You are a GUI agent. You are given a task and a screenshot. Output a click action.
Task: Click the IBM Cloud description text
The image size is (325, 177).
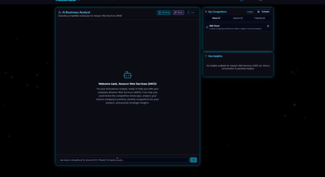[x=236, y=29]
